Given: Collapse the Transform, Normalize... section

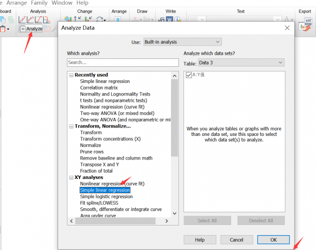Looking at the screenshot, I should (x=71, y=126).
